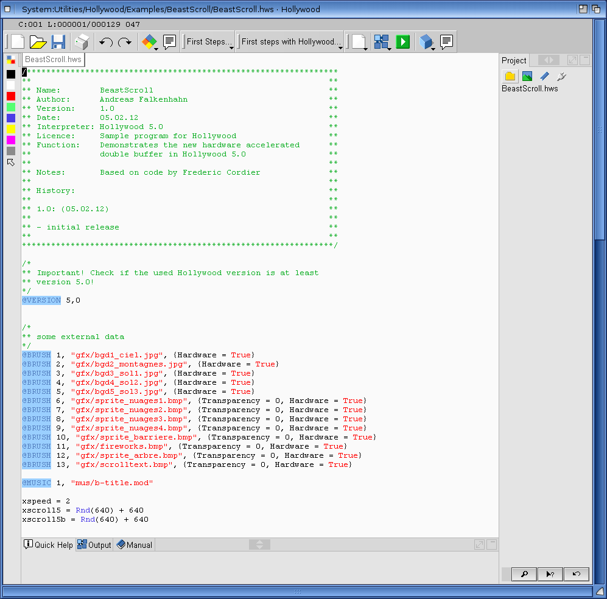Viewport: 607px width, 599px height.
Task: Click the up-down arrows on bottom panel header
Action: pos(260,545)
